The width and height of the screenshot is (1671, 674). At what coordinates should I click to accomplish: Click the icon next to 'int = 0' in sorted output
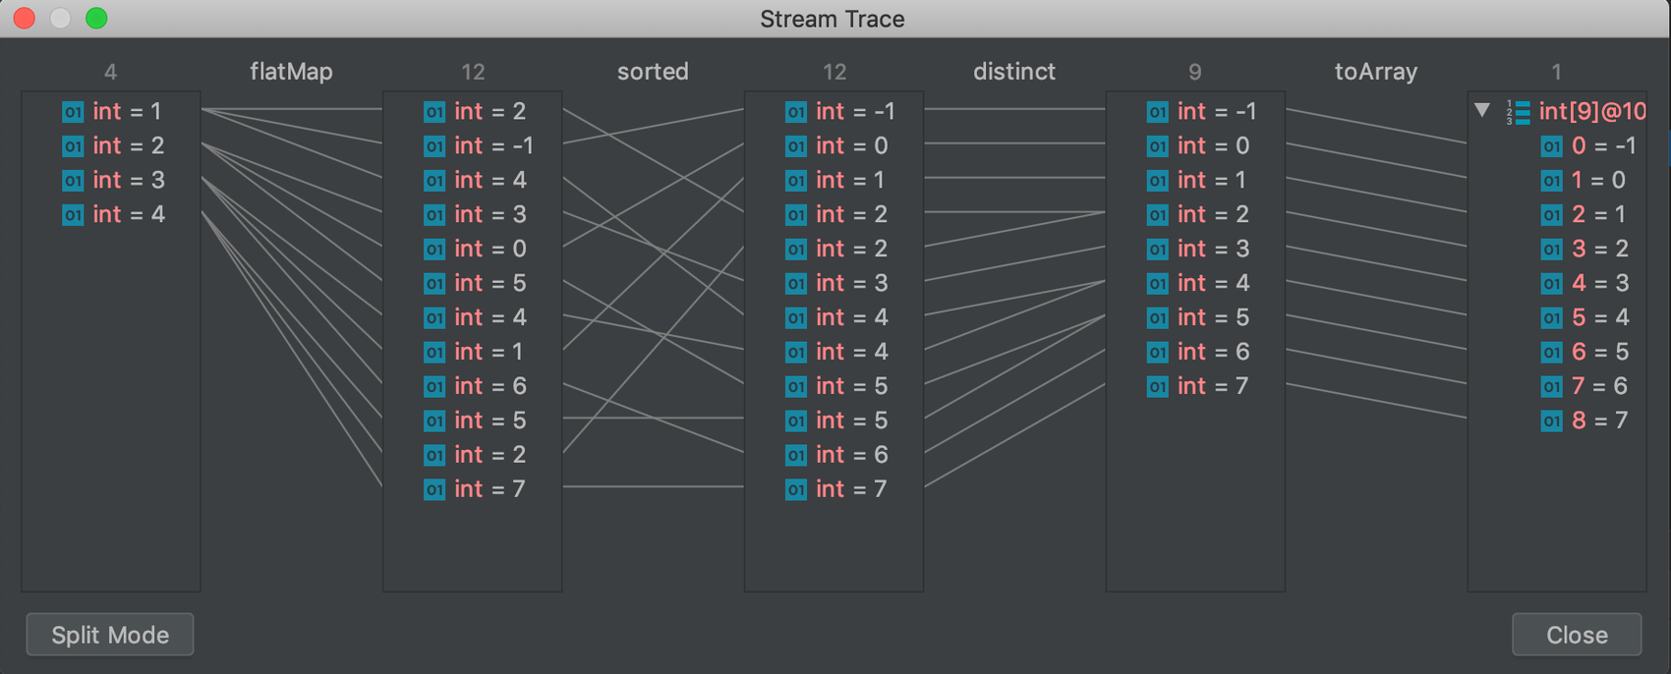coord(796,146)
